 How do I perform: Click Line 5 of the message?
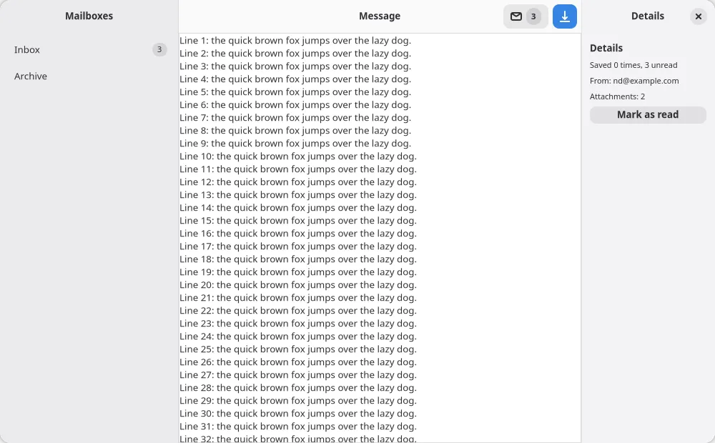[x=295, y=92]
